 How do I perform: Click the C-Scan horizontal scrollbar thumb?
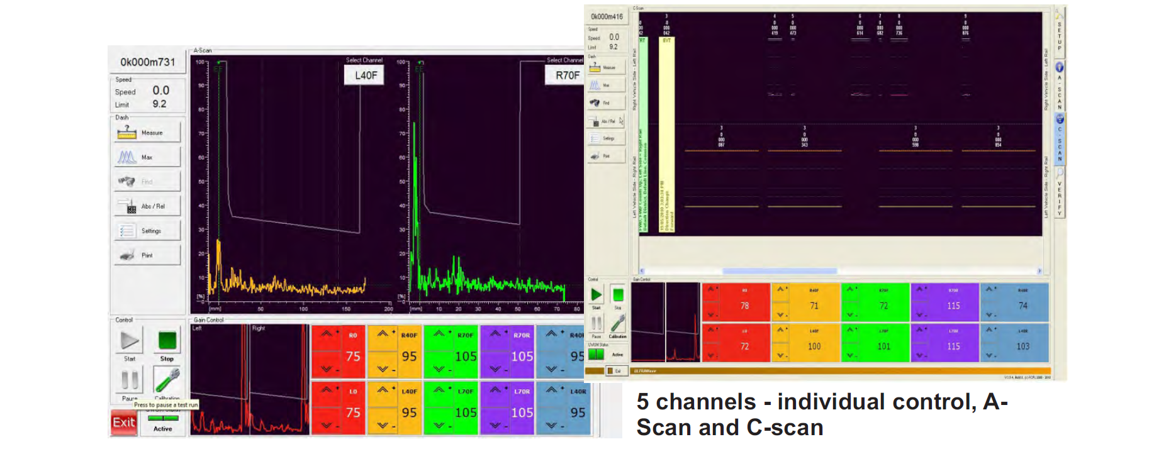780,271
